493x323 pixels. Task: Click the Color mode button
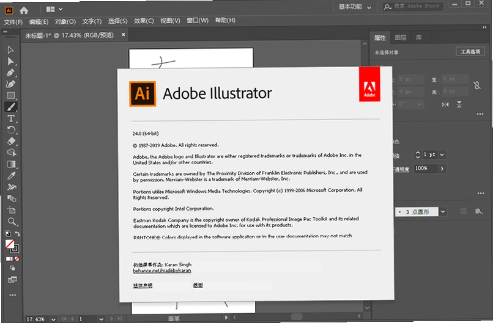coord(8,259)
